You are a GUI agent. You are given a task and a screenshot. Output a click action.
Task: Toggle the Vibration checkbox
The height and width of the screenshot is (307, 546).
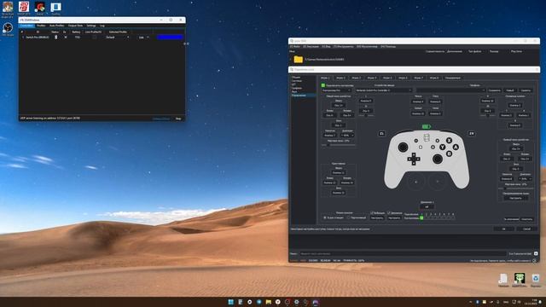[372, 212]
